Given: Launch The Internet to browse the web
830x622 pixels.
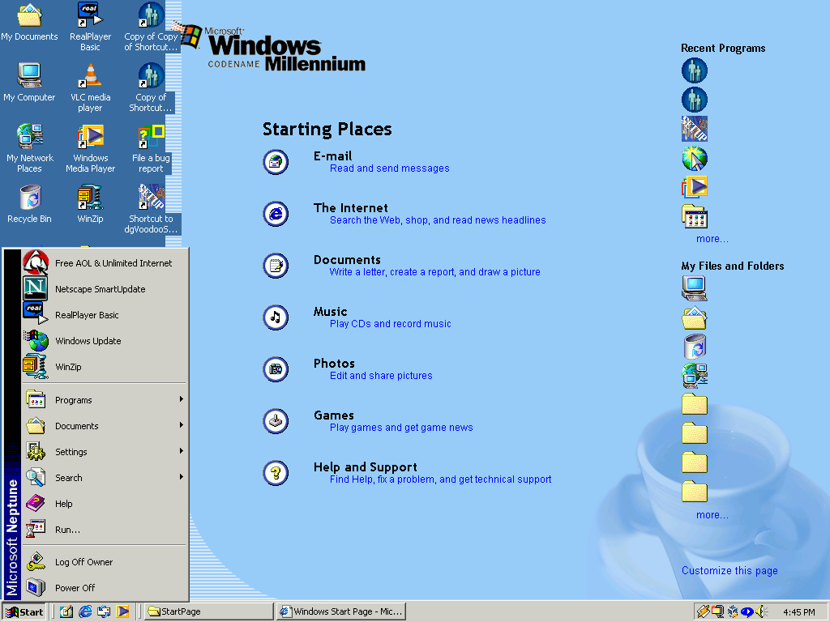Looking at the screenshot, I should [351, 208].
